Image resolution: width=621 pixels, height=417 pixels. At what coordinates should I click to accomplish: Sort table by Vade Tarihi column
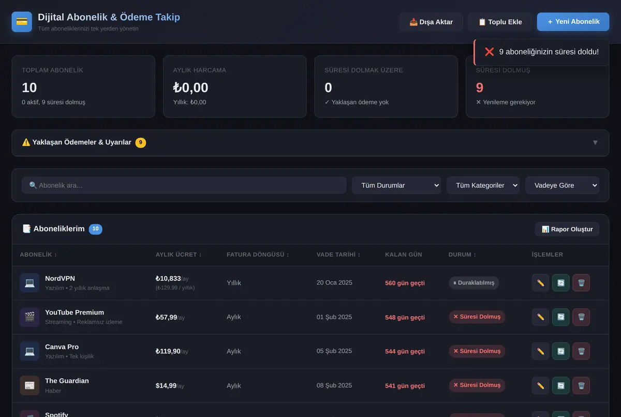(x=338, y=255)
